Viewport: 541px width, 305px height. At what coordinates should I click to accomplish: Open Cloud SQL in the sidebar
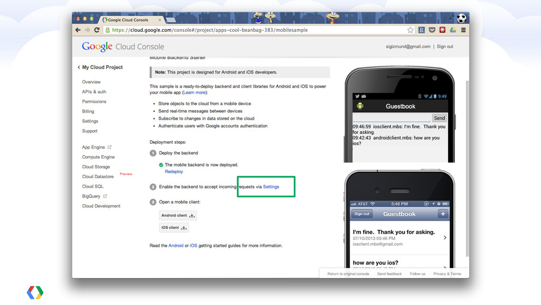click(92, 186)
